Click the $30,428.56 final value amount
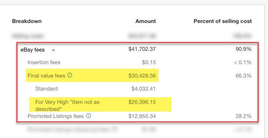 (142, 75)
